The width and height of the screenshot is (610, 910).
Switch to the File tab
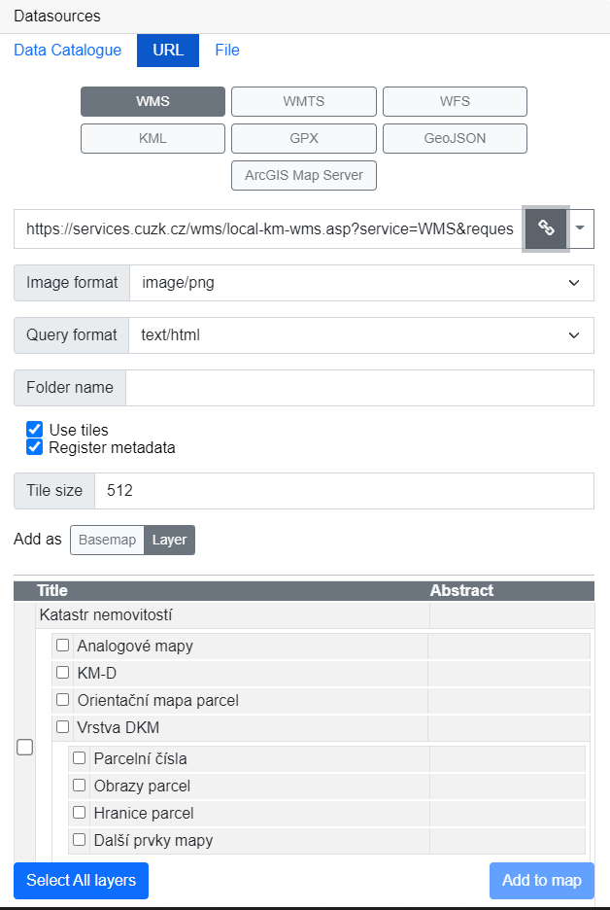pyautogui.click(x=227, y=51)
